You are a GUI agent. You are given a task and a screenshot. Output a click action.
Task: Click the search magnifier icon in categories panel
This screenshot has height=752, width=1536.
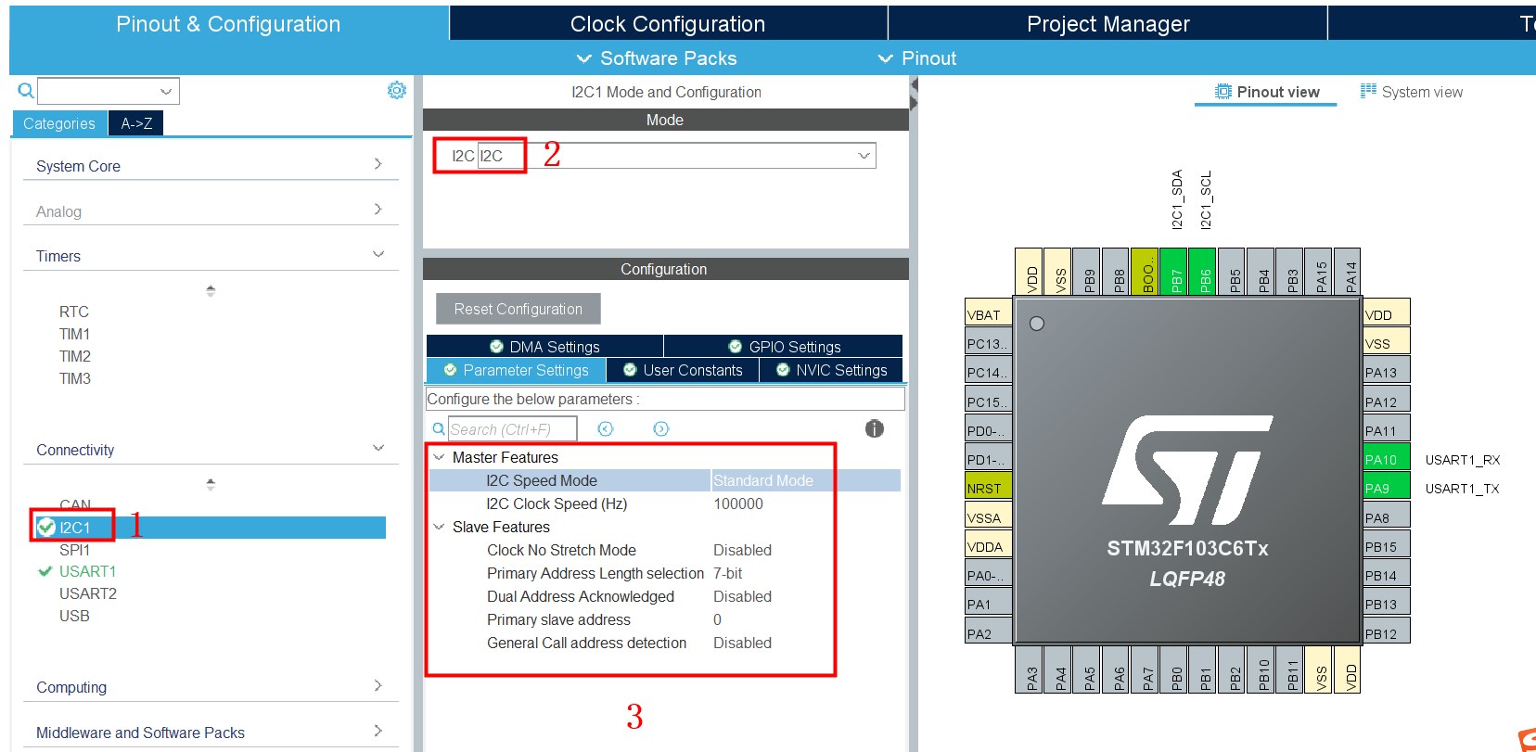click(x=26, y=91)
